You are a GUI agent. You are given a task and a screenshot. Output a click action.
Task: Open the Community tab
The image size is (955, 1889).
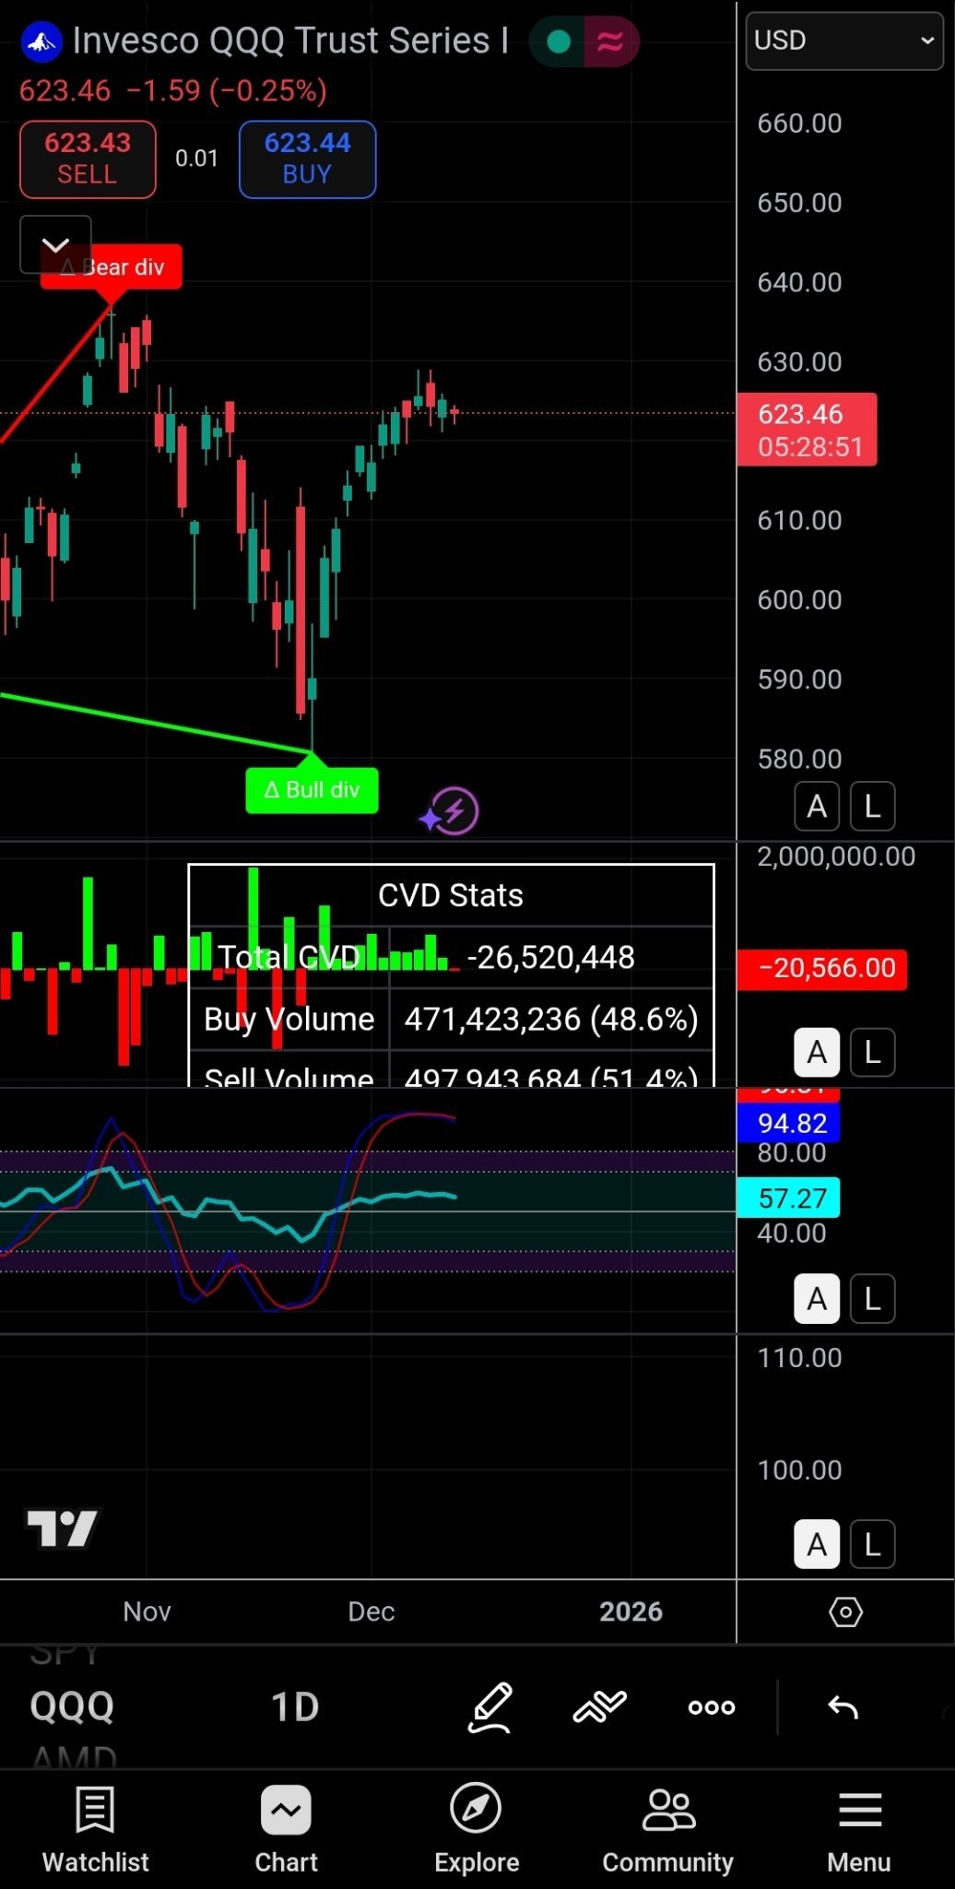click(668, 1829)
